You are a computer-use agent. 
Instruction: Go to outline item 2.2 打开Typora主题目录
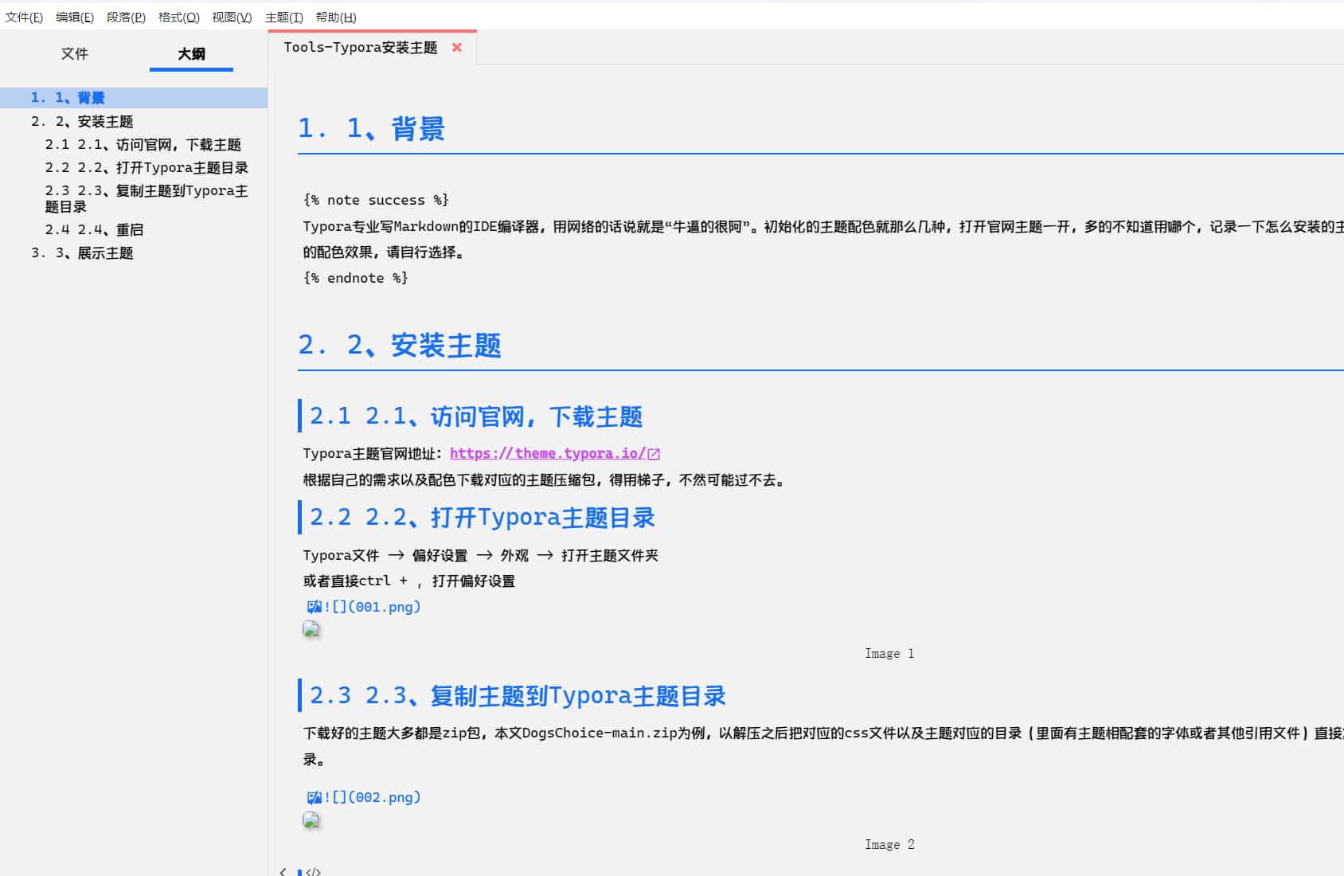147,167
